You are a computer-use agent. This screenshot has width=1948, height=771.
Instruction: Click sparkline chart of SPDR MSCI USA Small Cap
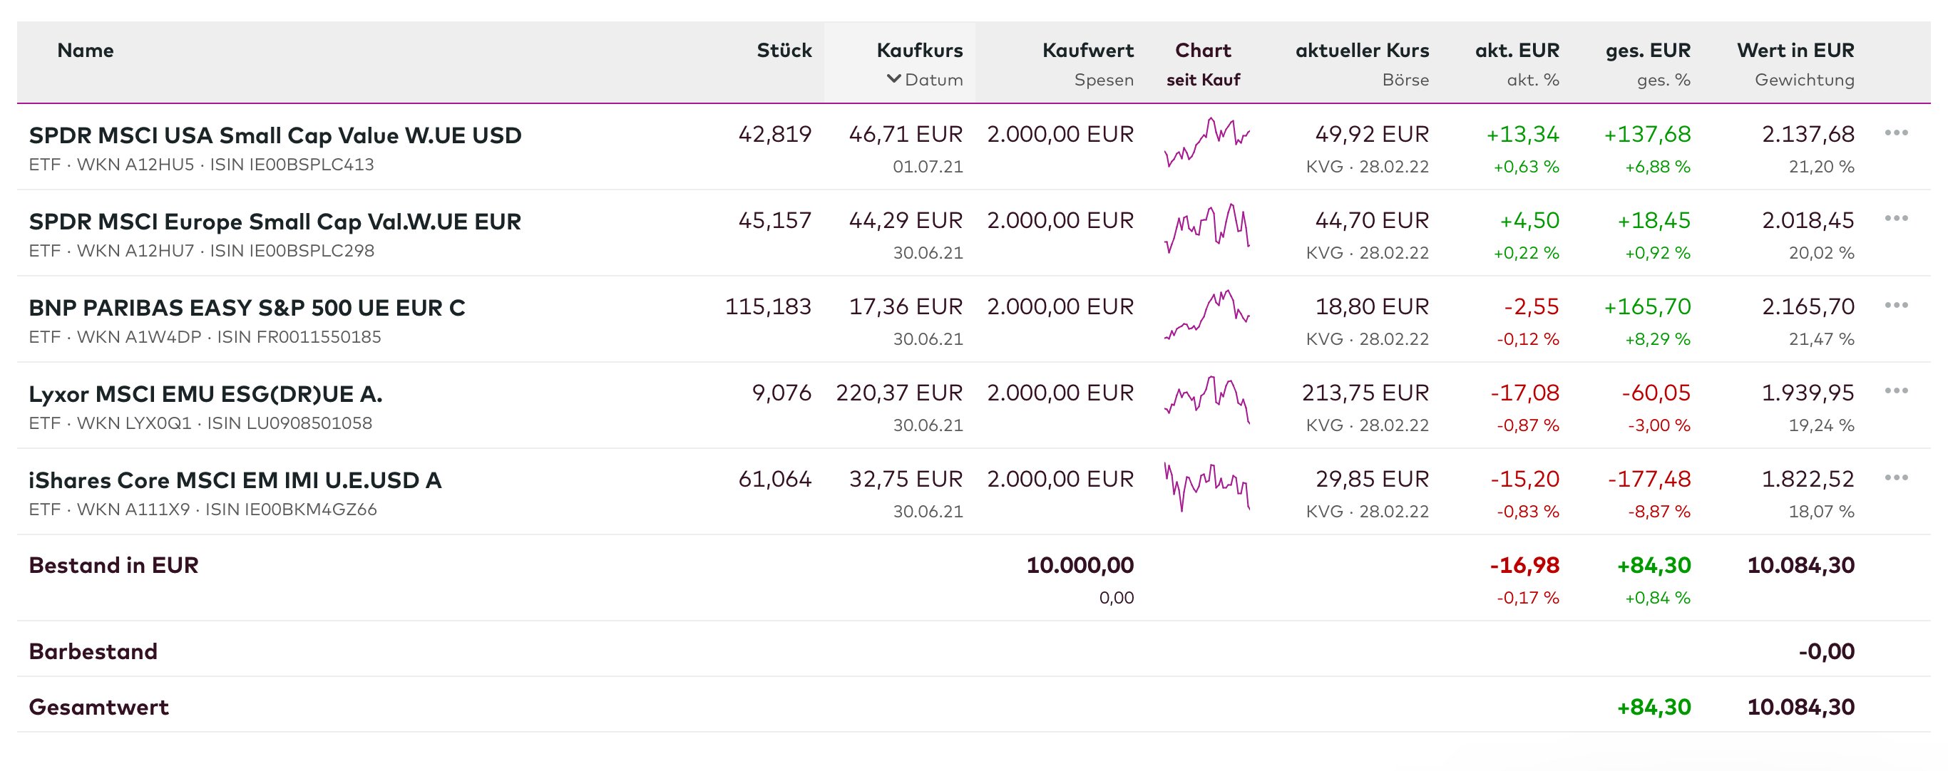point(1207,142)
